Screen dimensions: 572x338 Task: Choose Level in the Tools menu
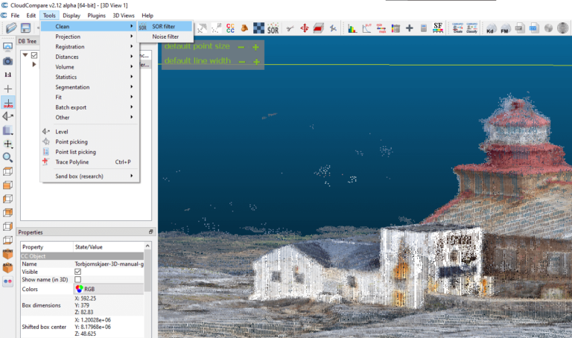coord(89,132)
